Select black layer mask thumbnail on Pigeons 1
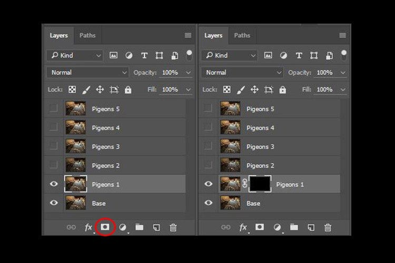 click(x=260, y=184)
